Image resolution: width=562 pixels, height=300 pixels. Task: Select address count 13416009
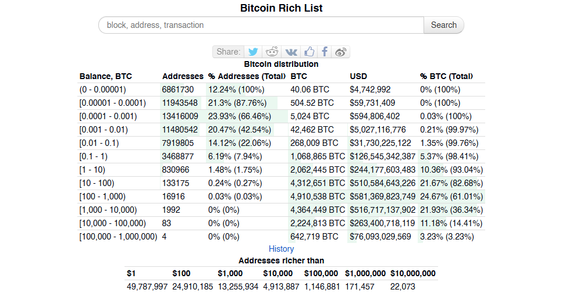[180, 116]
